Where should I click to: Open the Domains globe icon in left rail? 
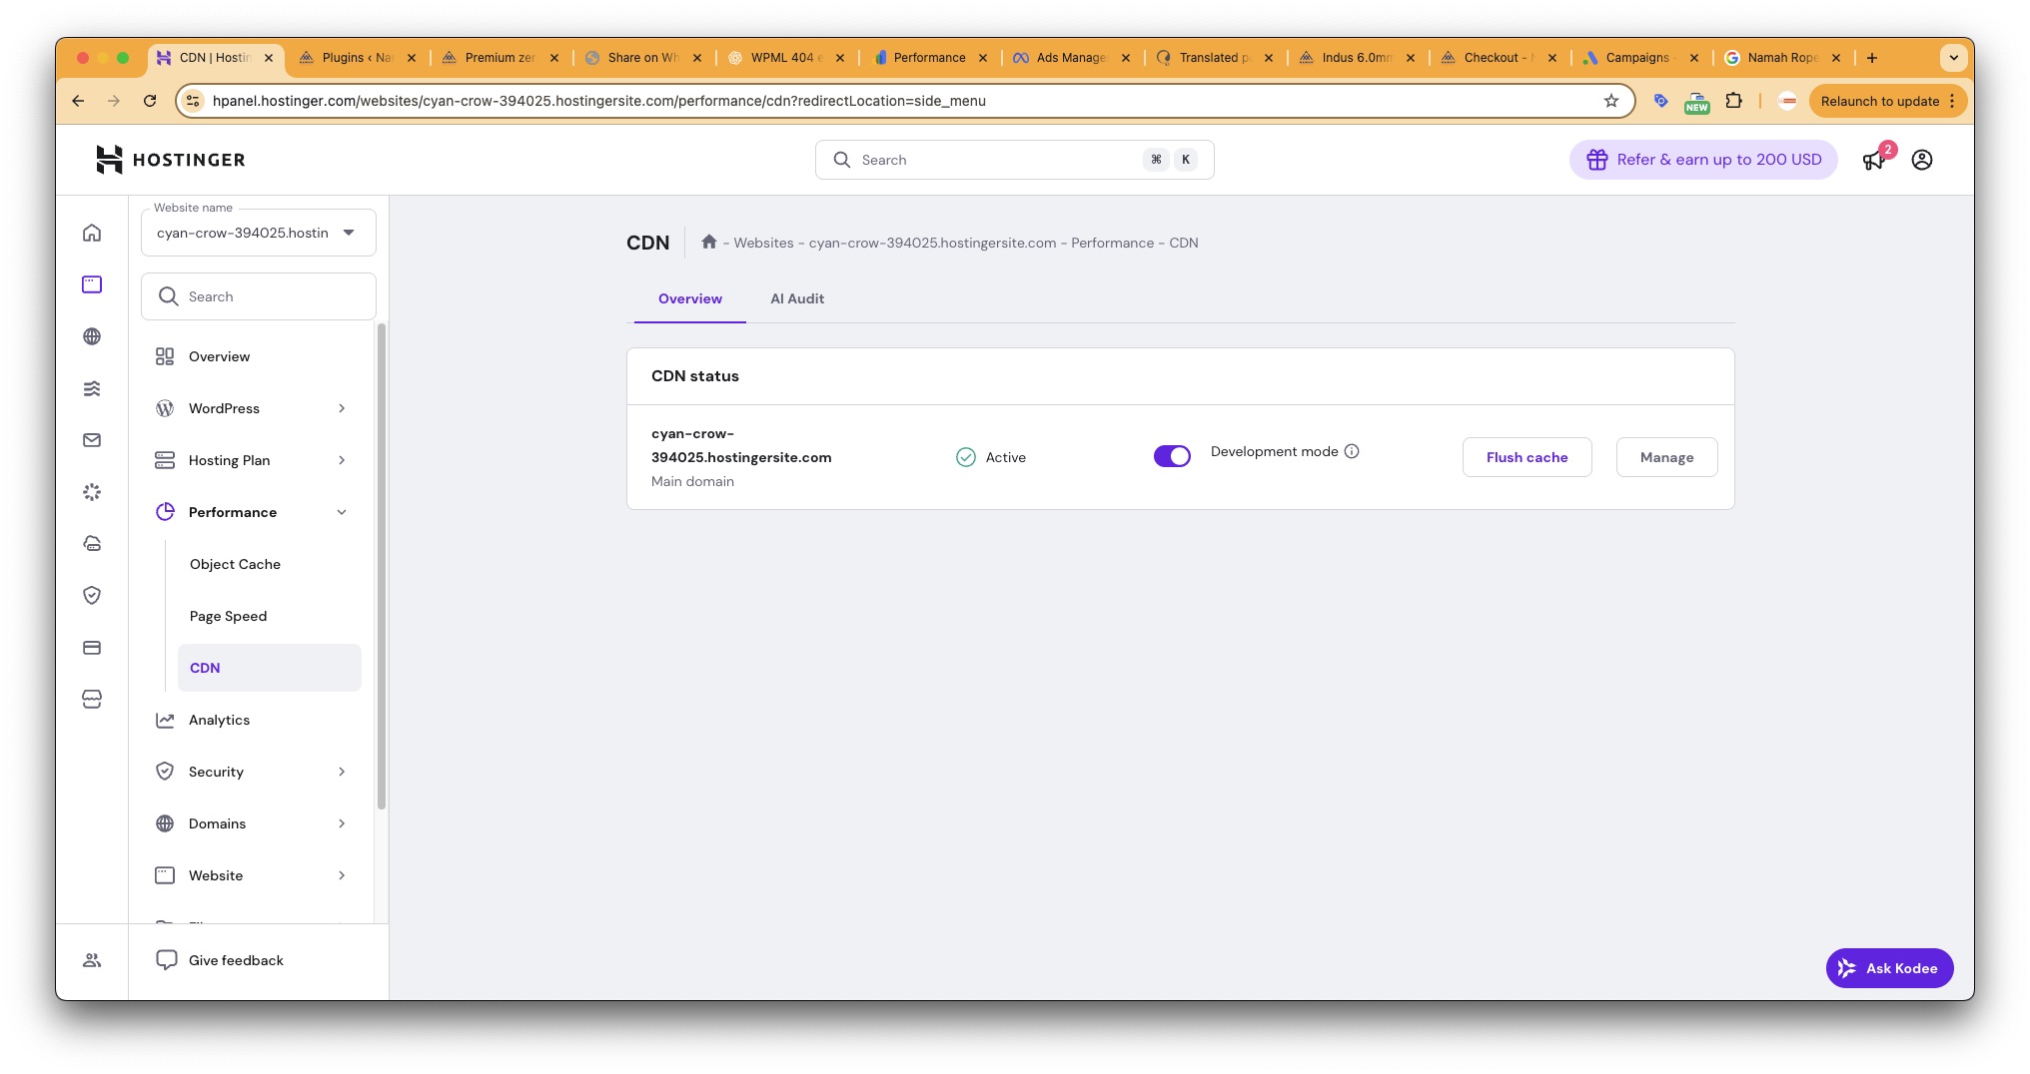[x=92, y=336]
